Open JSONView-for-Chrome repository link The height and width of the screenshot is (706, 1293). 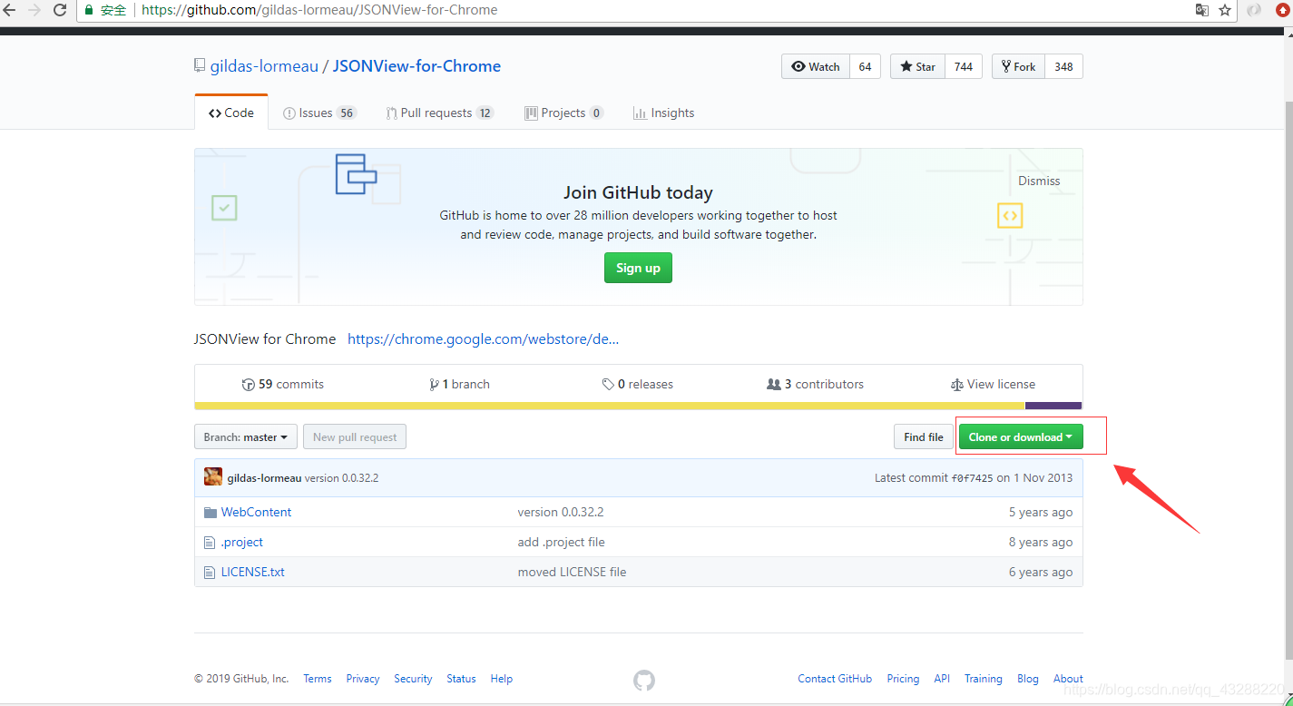point(416,66)
